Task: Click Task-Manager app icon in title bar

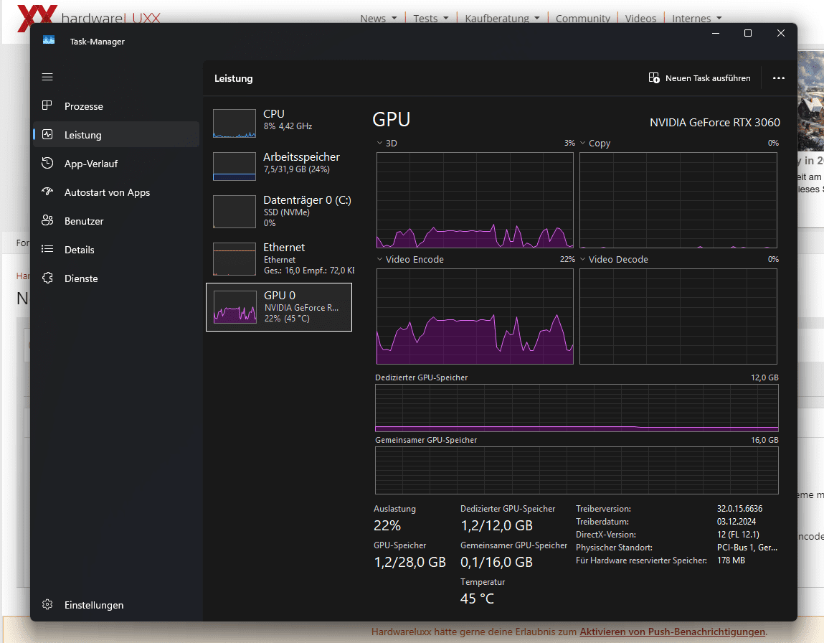Action: (x=49, y=40)
